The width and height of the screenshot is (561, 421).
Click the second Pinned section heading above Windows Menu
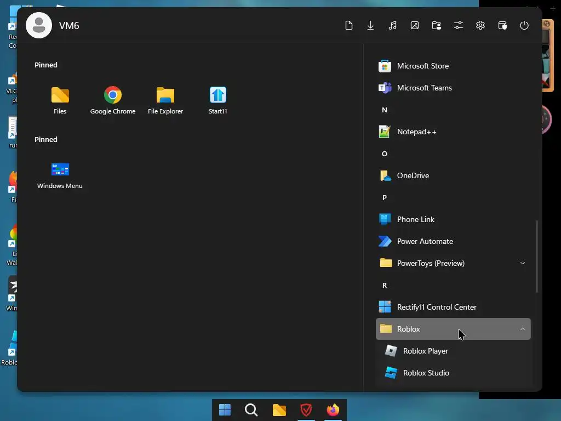(x=46, y=139)
